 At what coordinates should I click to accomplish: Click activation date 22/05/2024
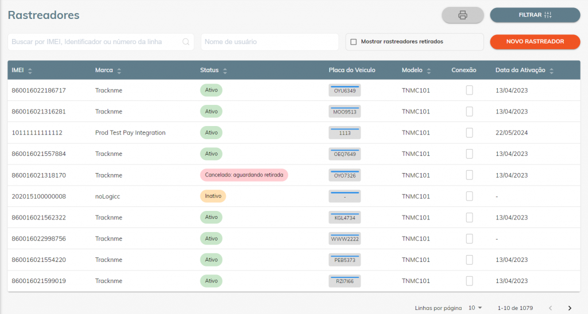tap(512, 133)
